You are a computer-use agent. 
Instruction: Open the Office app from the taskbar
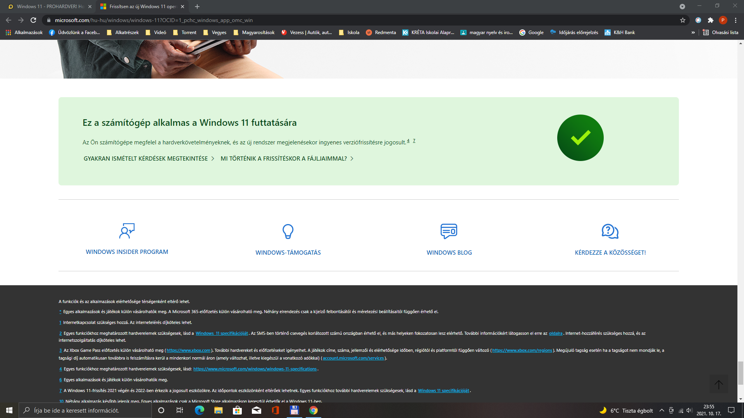tap(276, 410)
